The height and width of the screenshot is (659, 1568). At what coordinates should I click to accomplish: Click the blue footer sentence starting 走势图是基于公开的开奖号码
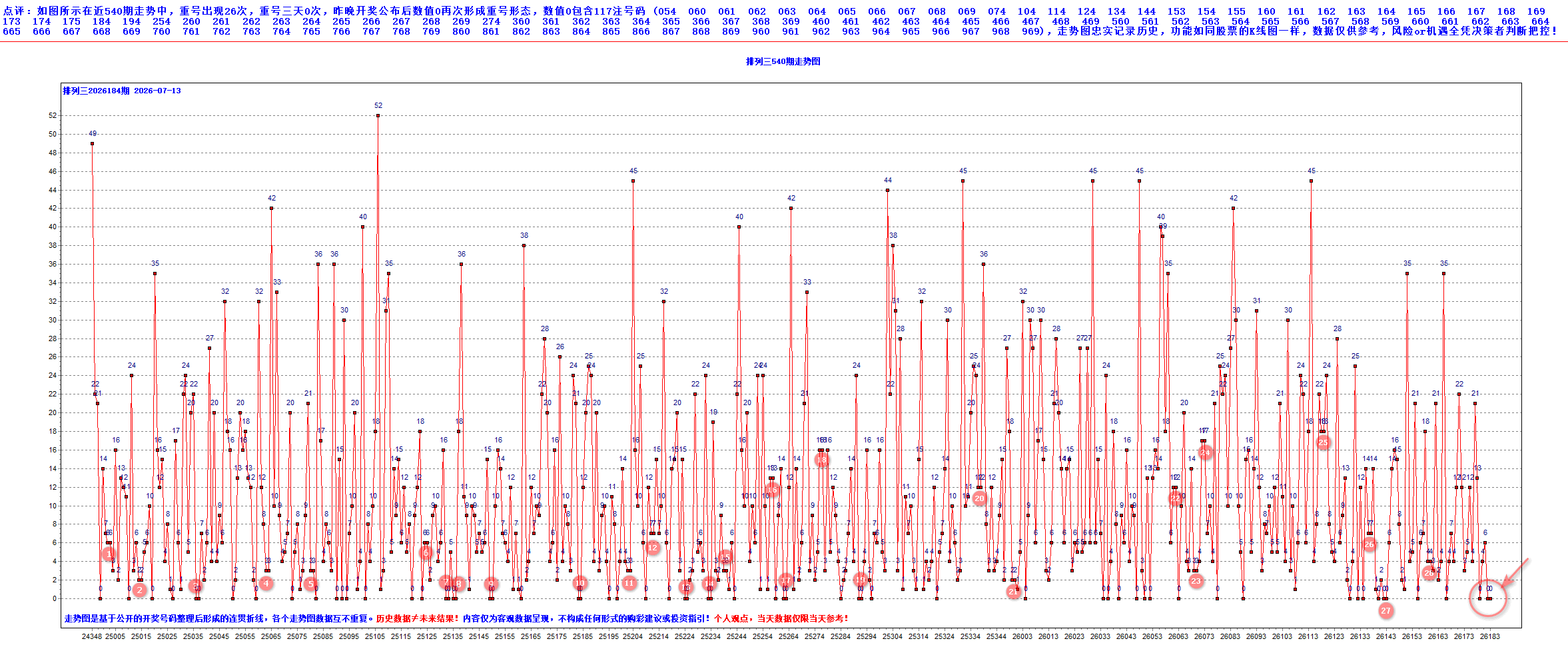tap(218, 618)
